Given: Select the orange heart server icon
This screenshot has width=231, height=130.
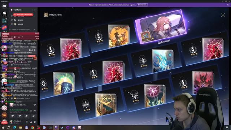Looking at the screenshot, I should click(x=4, y=115).
